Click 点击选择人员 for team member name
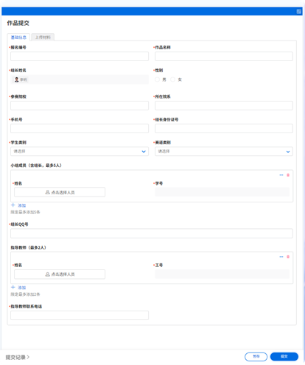305x365 pixels. click(60, 192)
